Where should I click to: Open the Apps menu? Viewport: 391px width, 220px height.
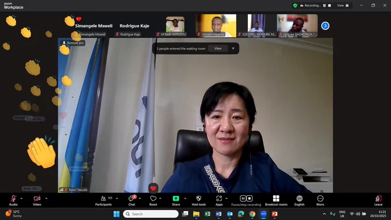point(219,200)
